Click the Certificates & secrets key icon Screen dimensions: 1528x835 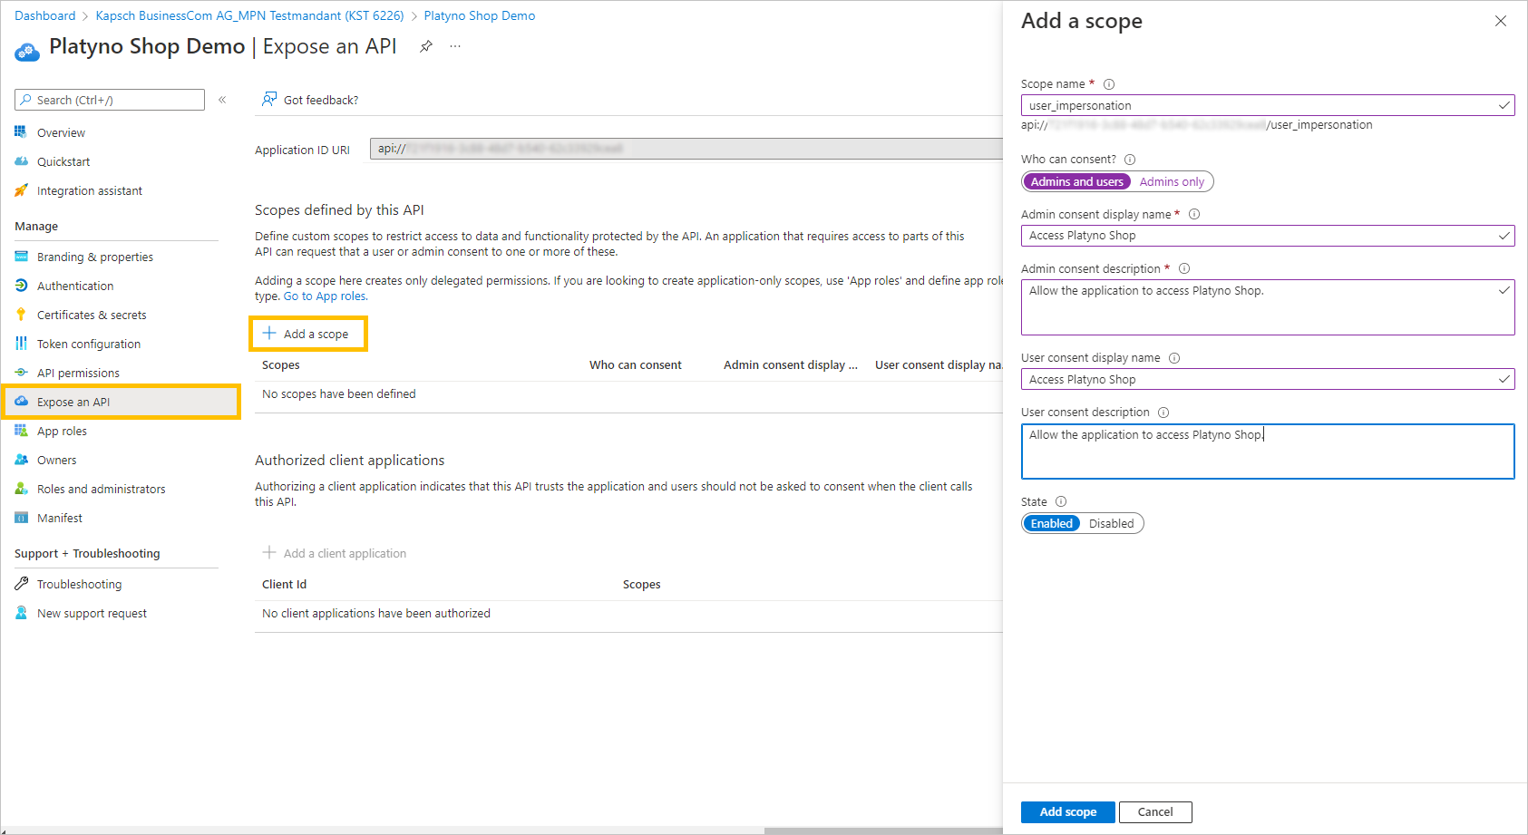click(21, 315)
